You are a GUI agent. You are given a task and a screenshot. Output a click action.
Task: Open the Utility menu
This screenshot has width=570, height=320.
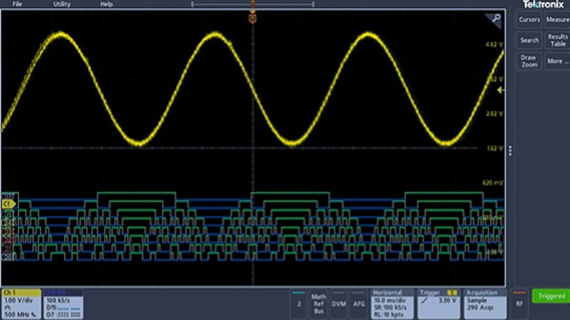coord(62,4)
